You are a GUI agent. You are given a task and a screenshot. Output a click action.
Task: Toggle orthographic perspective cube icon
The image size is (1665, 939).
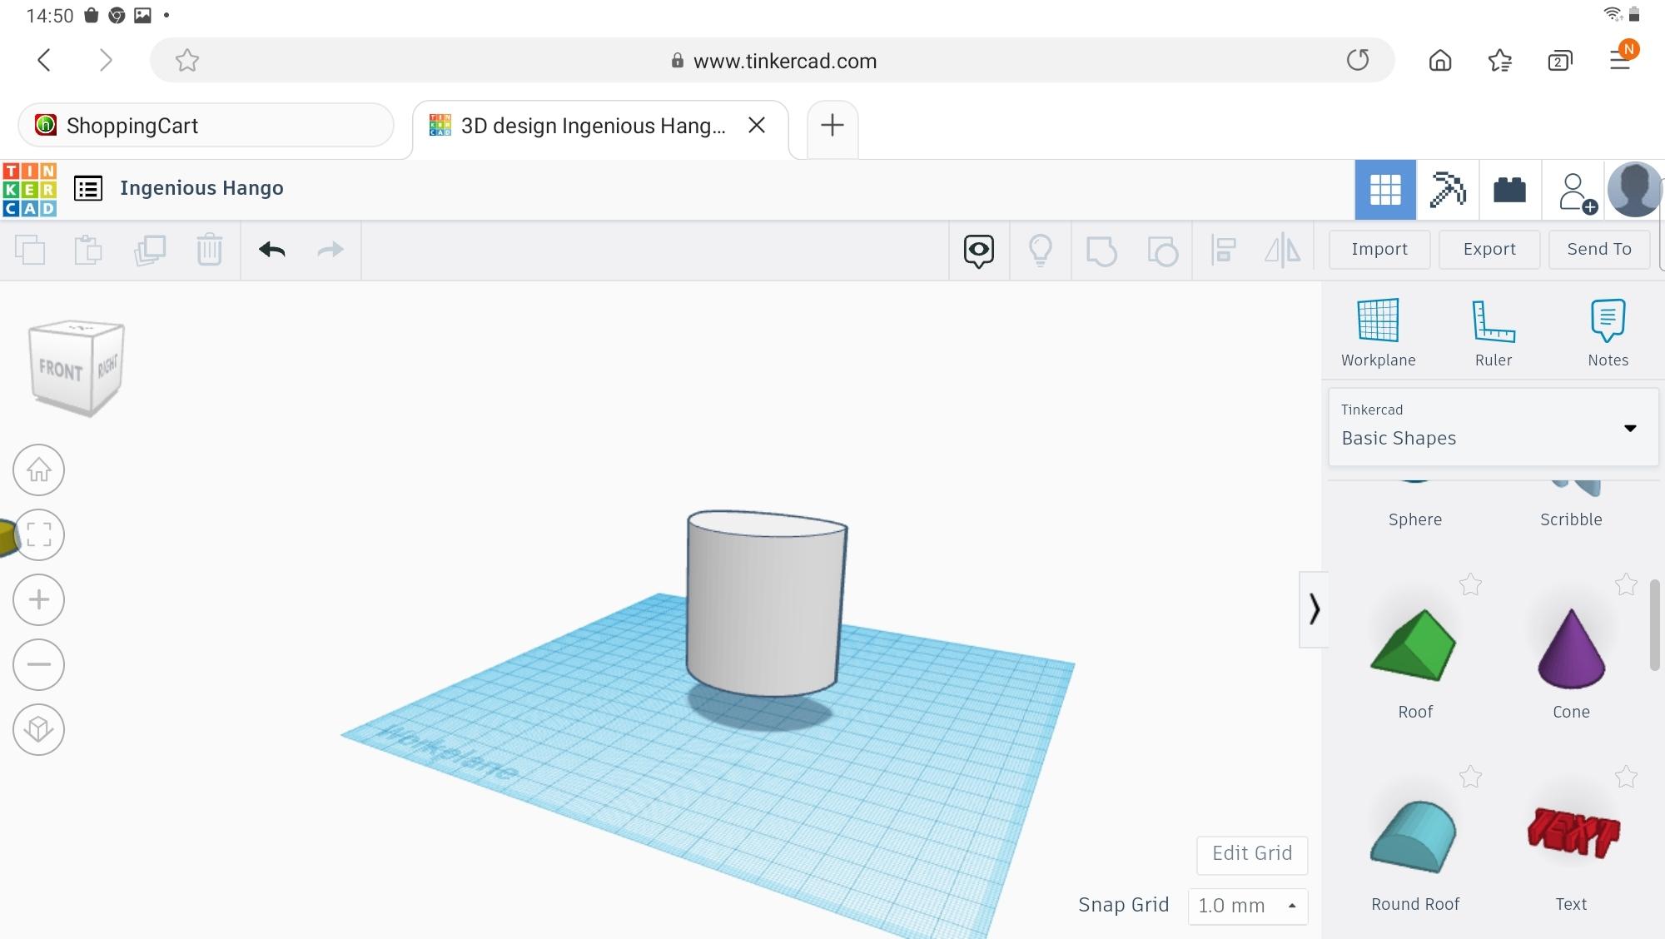pos(38,729)
